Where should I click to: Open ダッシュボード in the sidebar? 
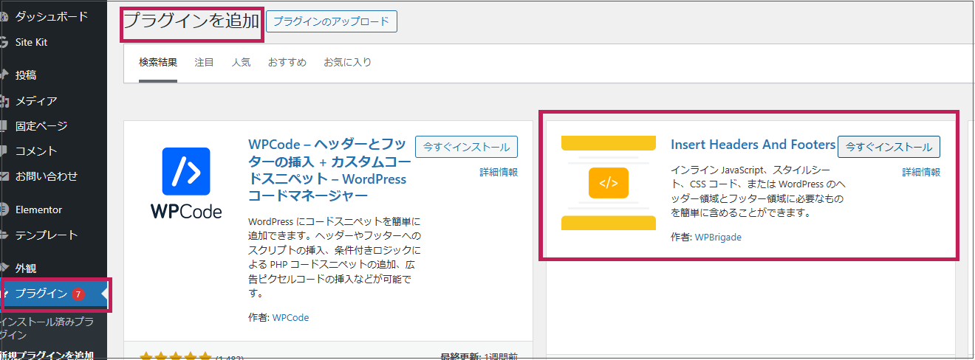point(51,16)
